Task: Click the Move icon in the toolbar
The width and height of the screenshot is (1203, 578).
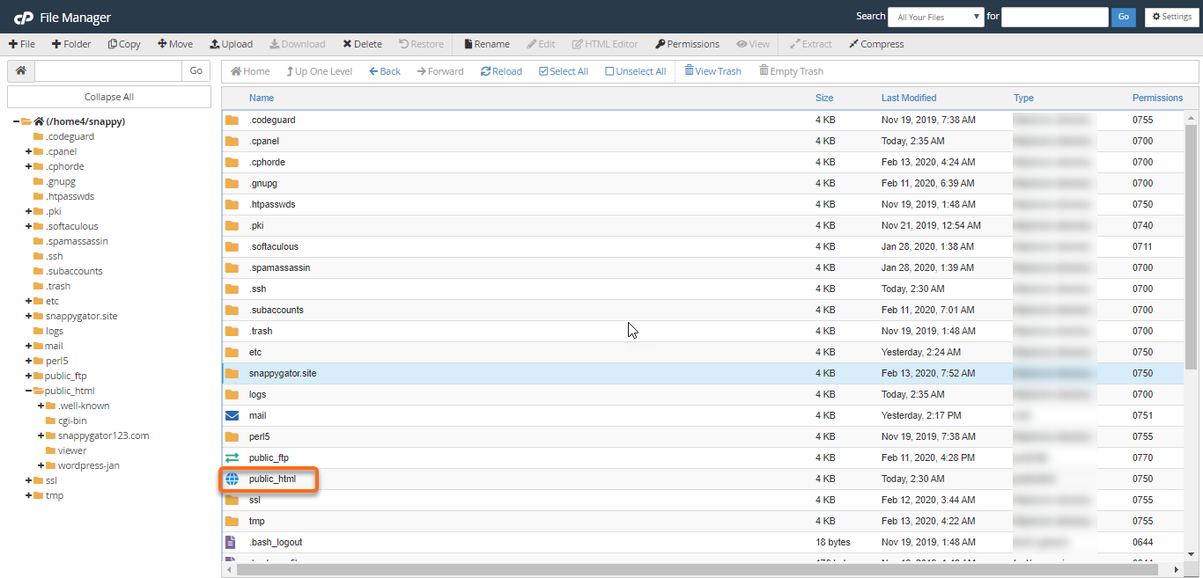Action: [x=175, y=43]
